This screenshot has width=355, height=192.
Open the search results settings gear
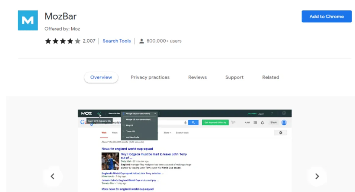coord(281,132)
